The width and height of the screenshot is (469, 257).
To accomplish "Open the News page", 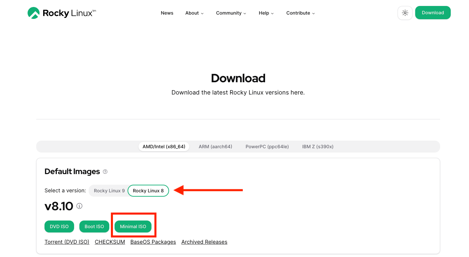I will (167, 13).
